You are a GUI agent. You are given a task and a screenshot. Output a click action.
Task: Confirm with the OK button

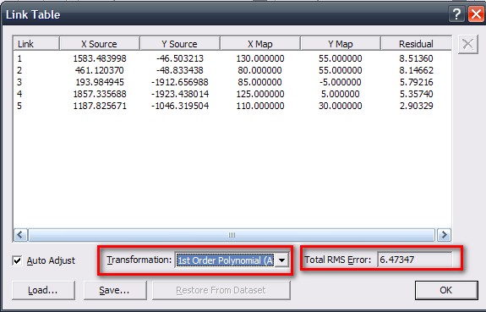(446, 290)
